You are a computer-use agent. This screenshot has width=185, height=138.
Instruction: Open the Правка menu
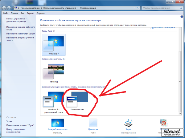(14, 13)
